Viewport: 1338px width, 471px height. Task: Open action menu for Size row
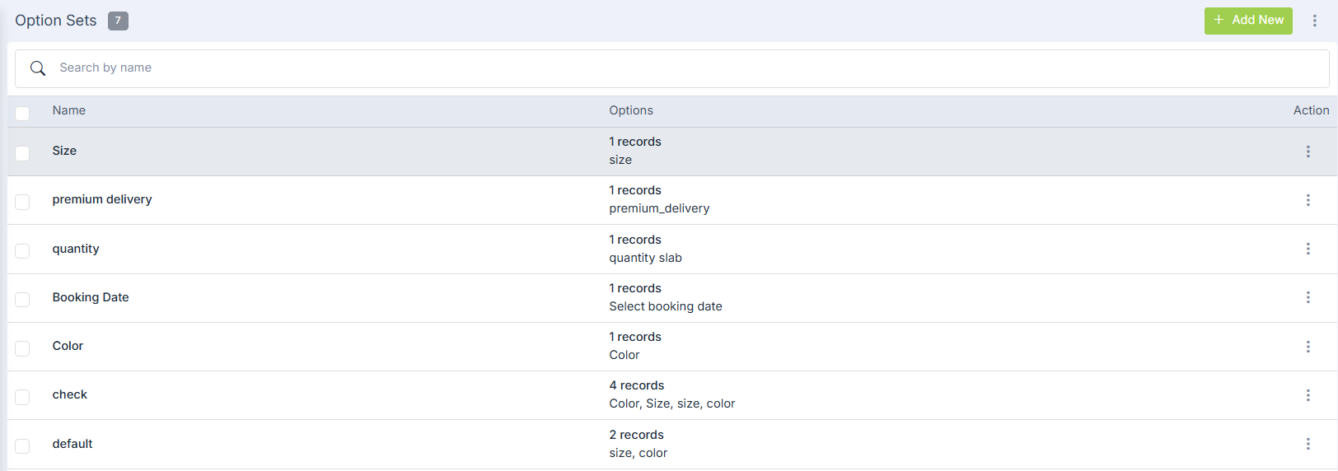pyautogui.click(x=1308, y=152)
